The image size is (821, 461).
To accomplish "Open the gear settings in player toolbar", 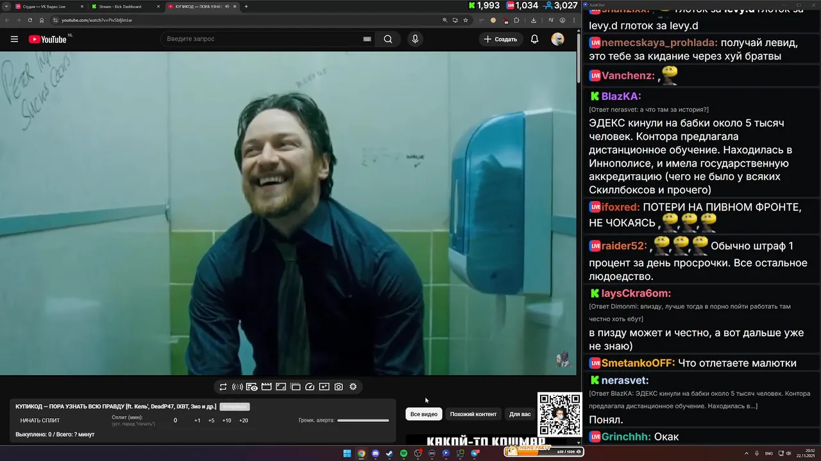I will click(x=353, y=387).
